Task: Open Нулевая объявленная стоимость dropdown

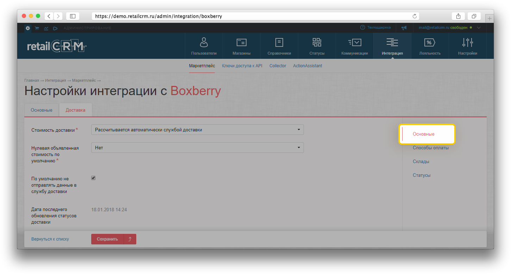Action: [x=197, y=148]
